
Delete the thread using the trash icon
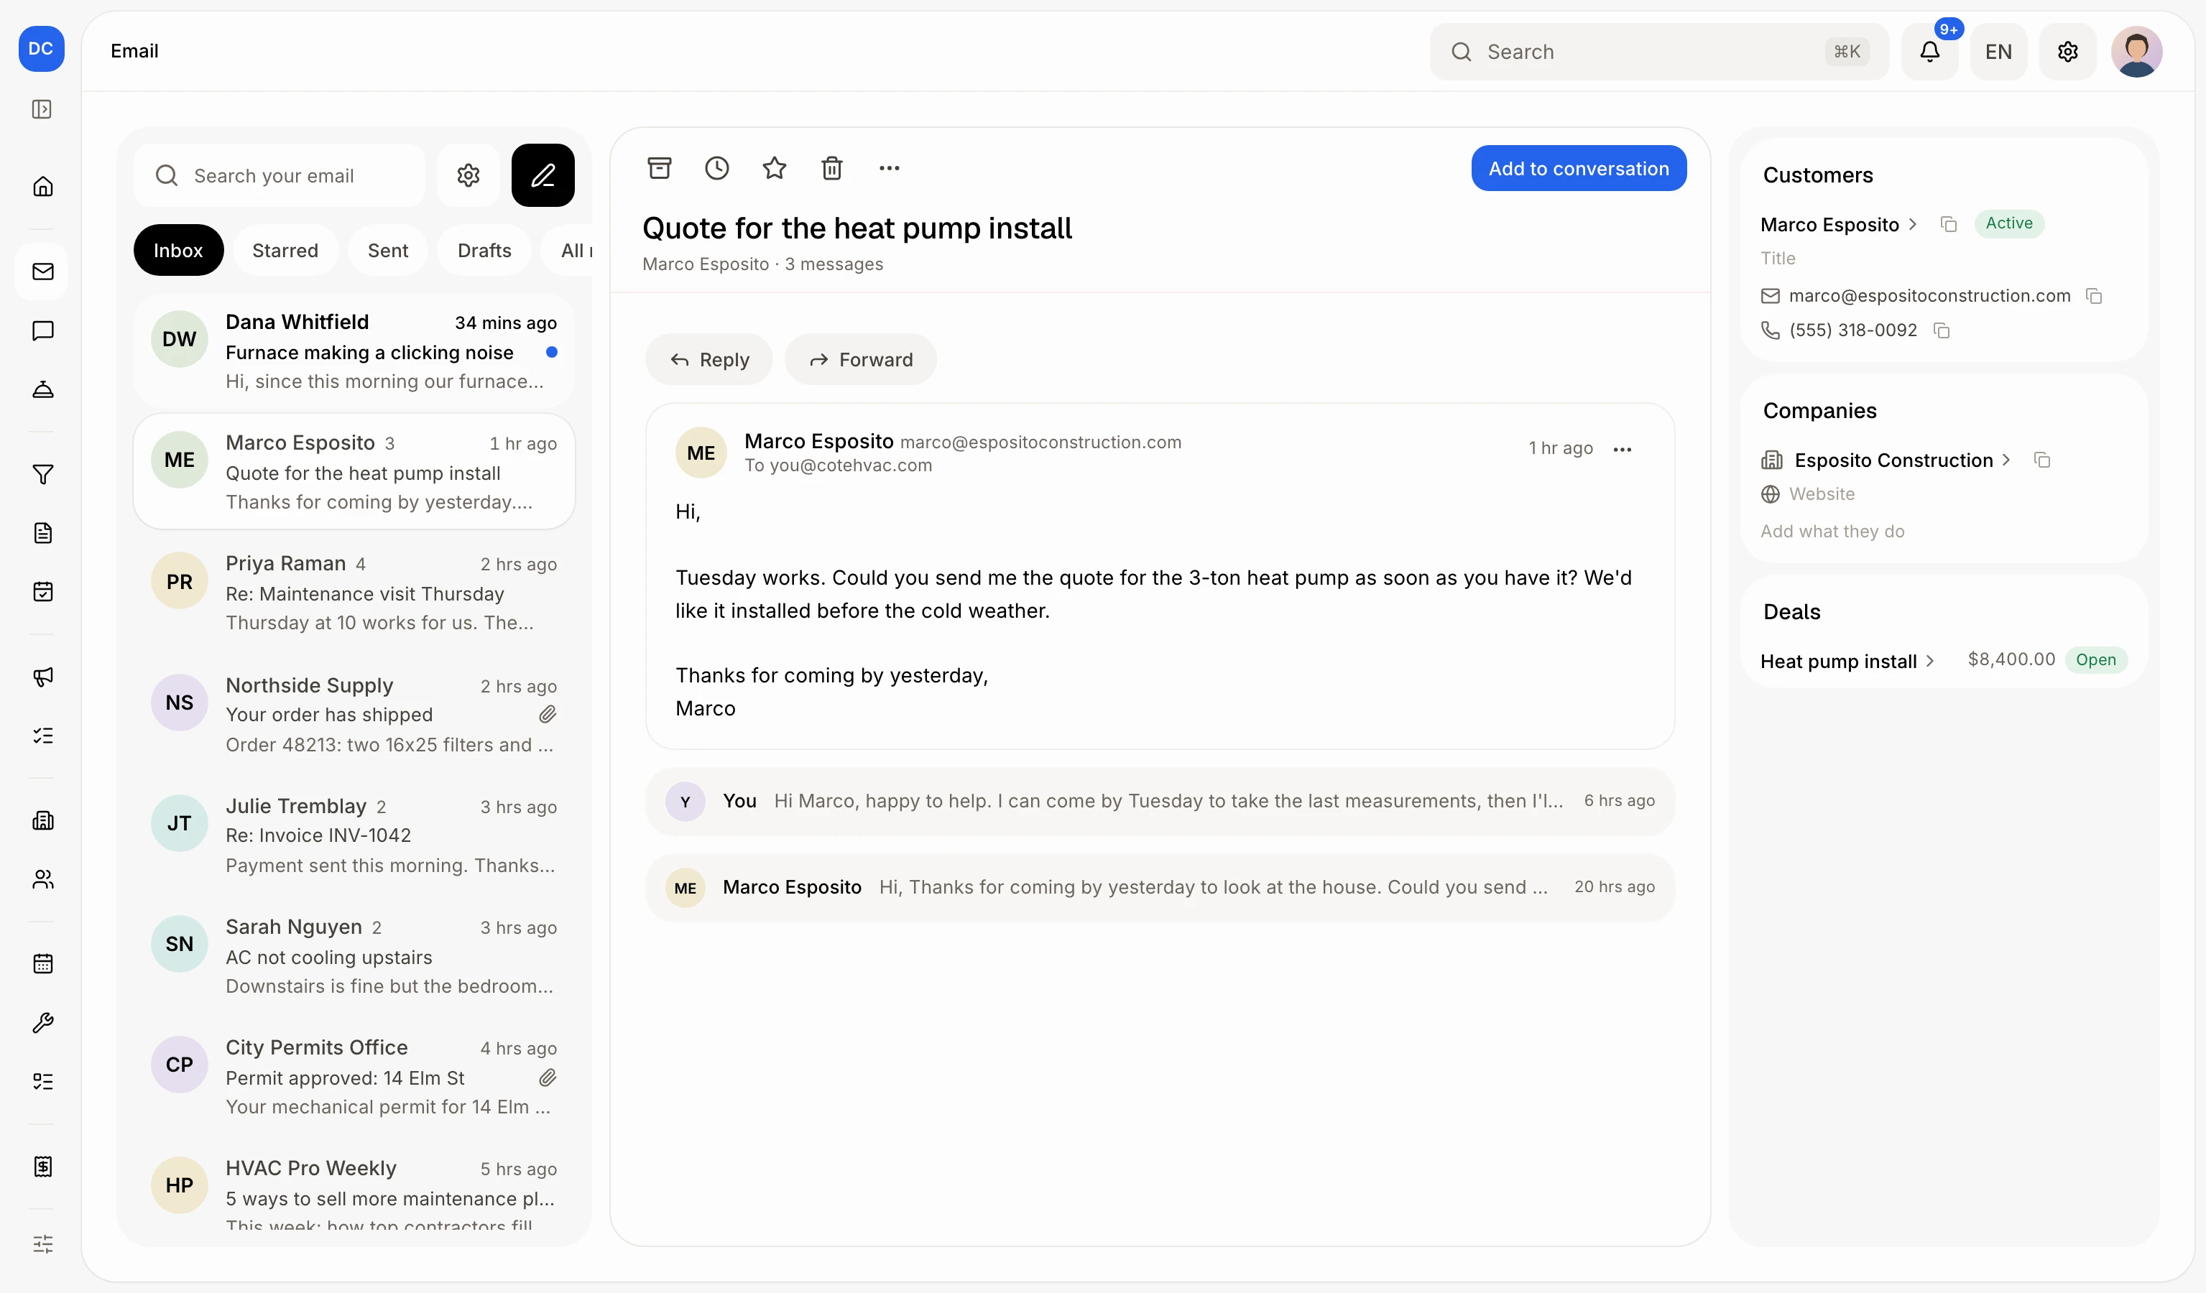[x=831, y=168]
